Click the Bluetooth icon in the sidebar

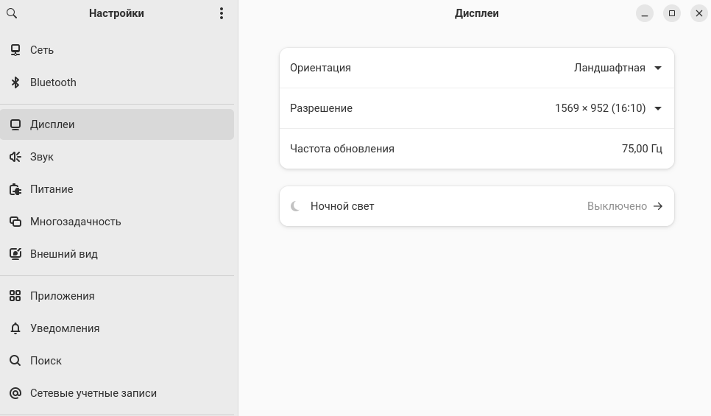(15, 82)
